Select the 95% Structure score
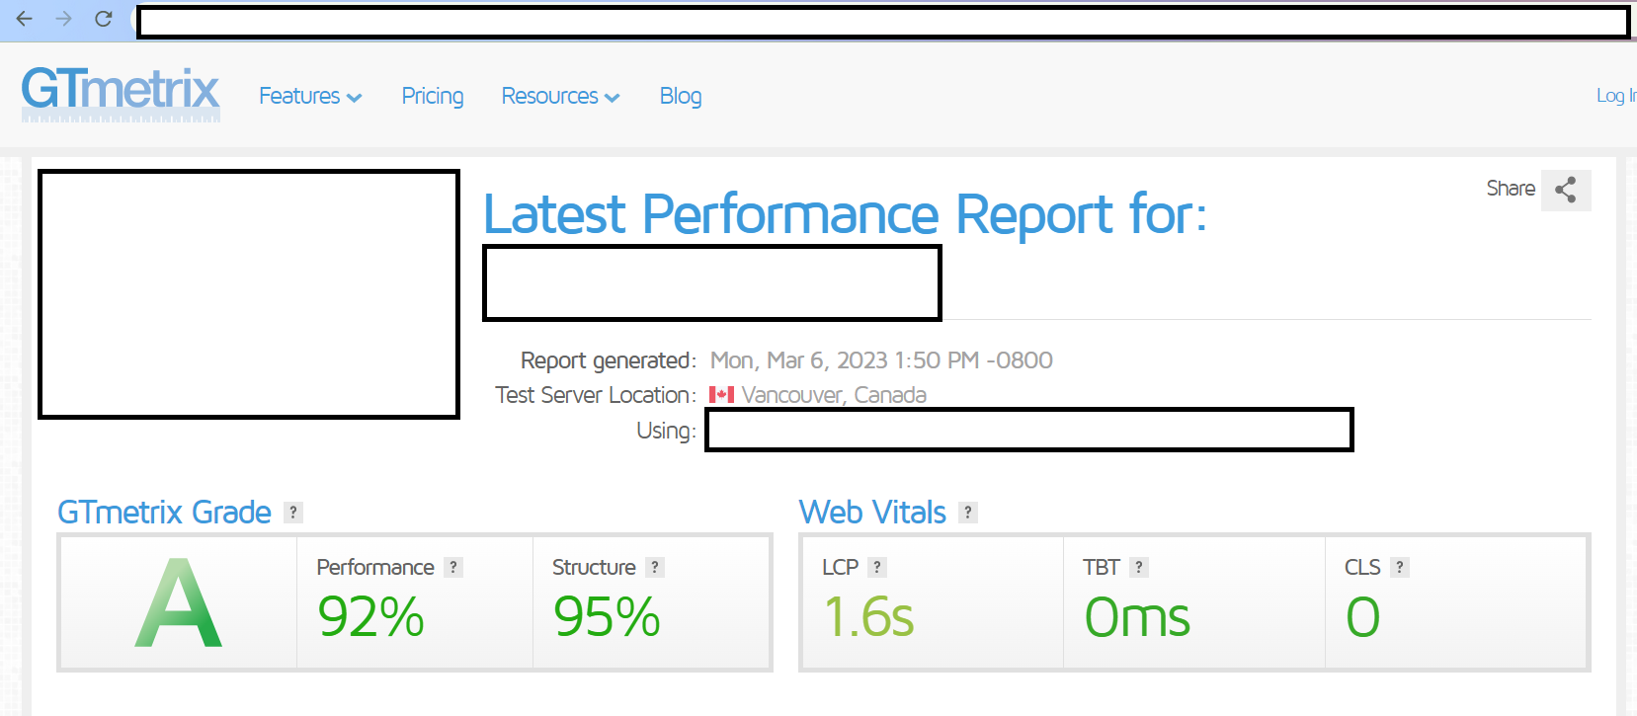 click(607, 617)
